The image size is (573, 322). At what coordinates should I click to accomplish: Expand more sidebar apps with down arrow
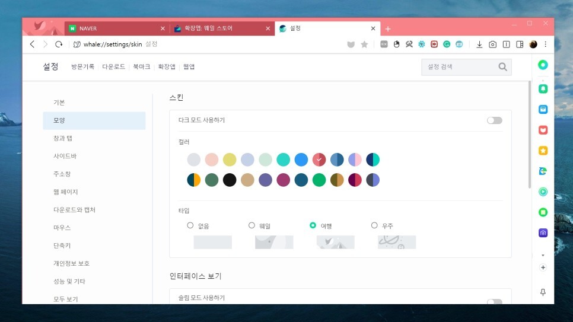(543, 255)
